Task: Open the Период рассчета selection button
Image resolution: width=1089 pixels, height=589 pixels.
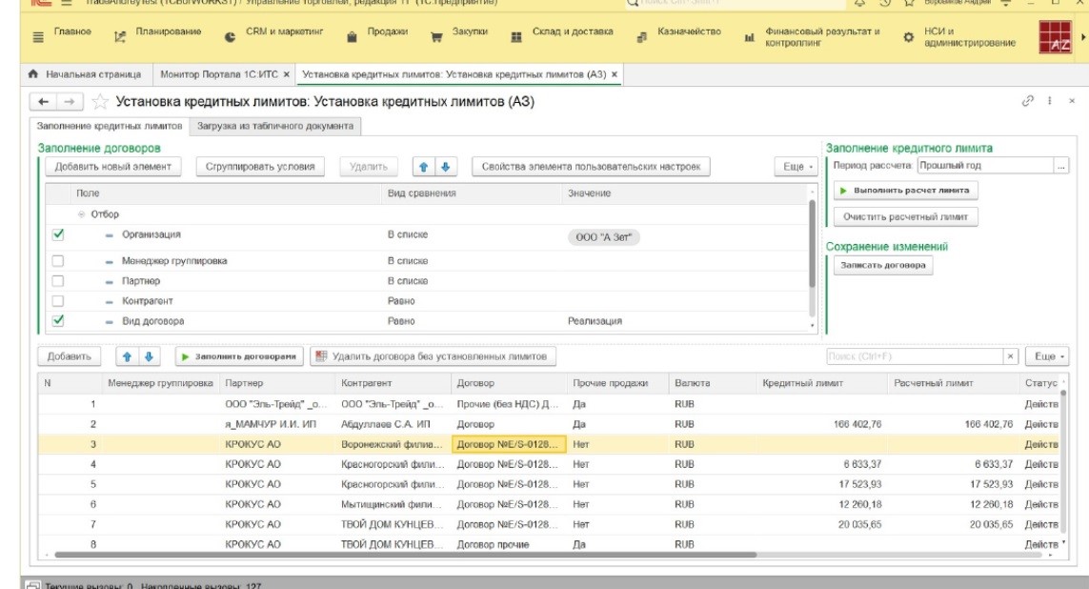Action: (x=1060, y=166)
